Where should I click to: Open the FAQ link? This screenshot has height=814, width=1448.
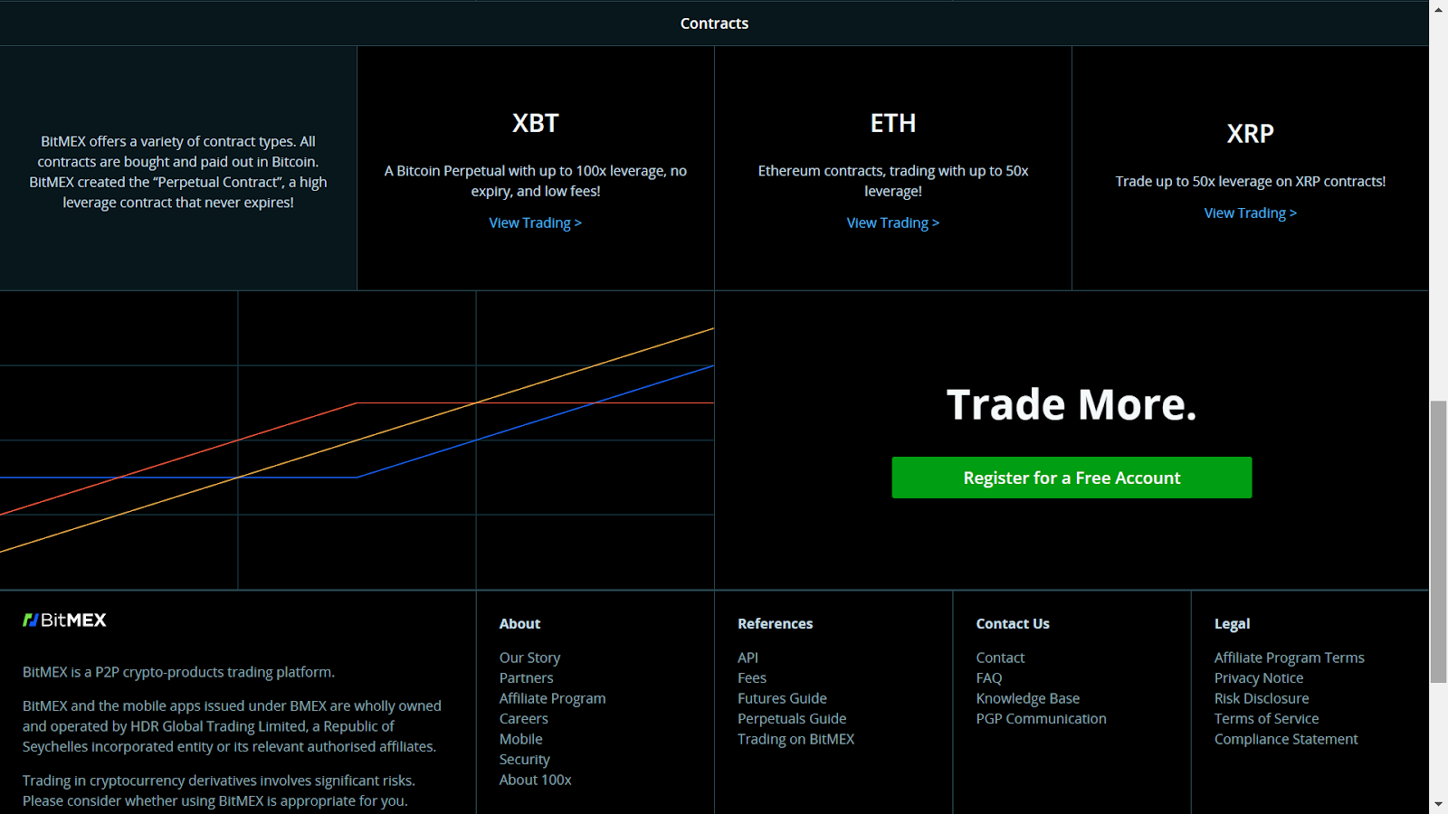pos(989,677)
